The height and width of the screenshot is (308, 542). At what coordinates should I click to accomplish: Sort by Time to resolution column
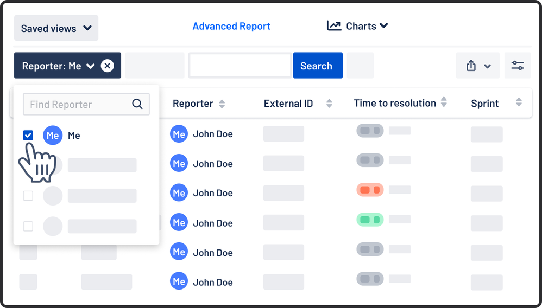click(444, 102)
